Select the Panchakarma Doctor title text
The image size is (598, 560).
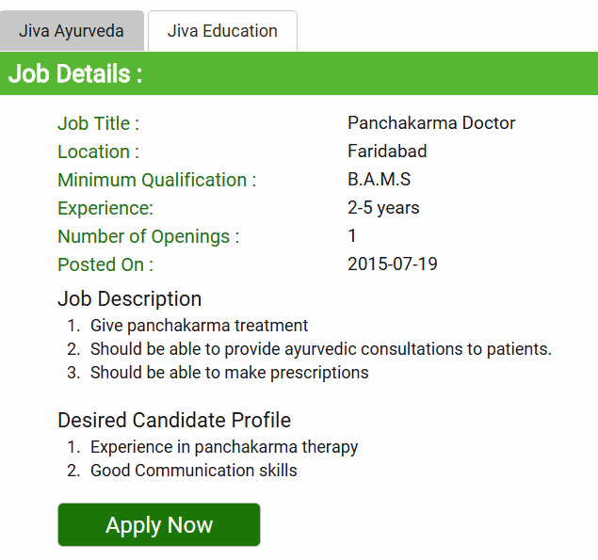click(431, 123)
